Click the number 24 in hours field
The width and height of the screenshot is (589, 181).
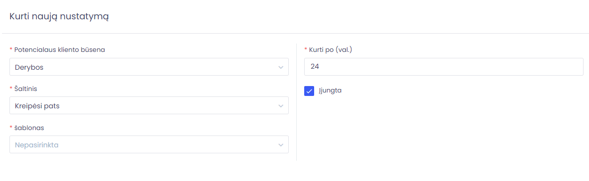coord(315,67)
